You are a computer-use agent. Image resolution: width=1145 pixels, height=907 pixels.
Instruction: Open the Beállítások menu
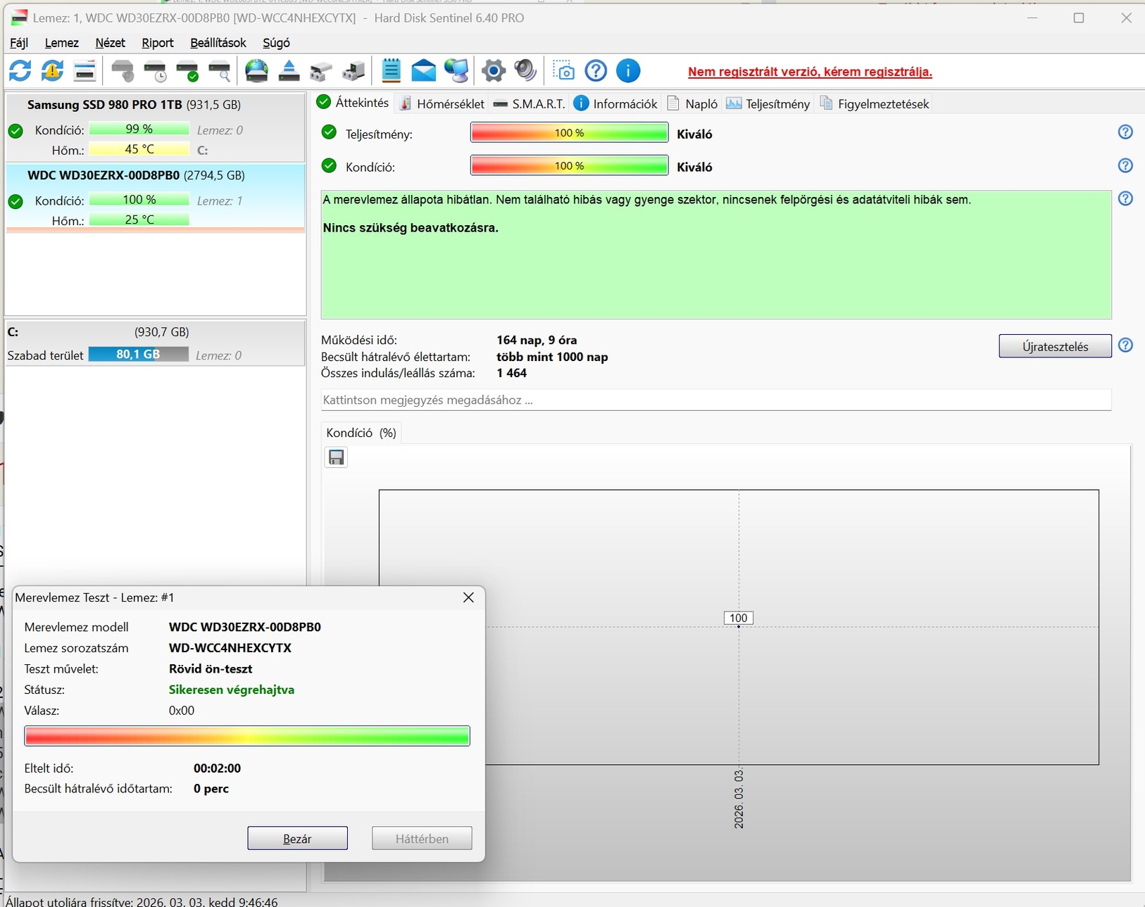pos(218,43)
